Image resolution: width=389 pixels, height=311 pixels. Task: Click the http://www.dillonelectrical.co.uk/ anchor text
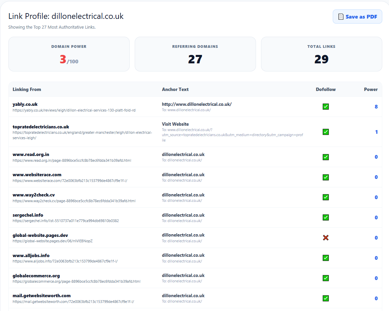pyautogui.click(x=197, y=104)
